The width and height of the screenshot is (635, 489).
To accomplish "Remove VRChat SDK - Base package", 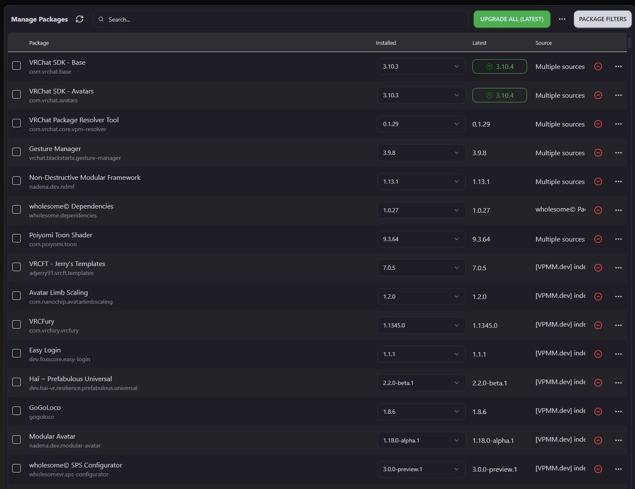I will coord(598,66).
